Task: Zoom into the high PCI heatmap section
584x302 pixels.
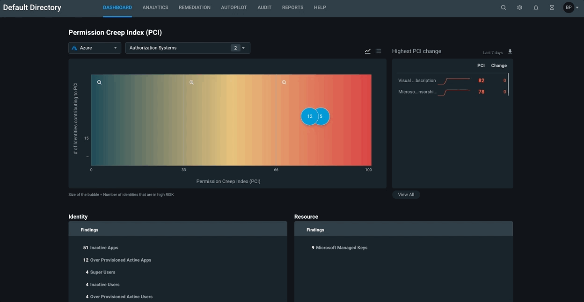Action: coord(284,82)
